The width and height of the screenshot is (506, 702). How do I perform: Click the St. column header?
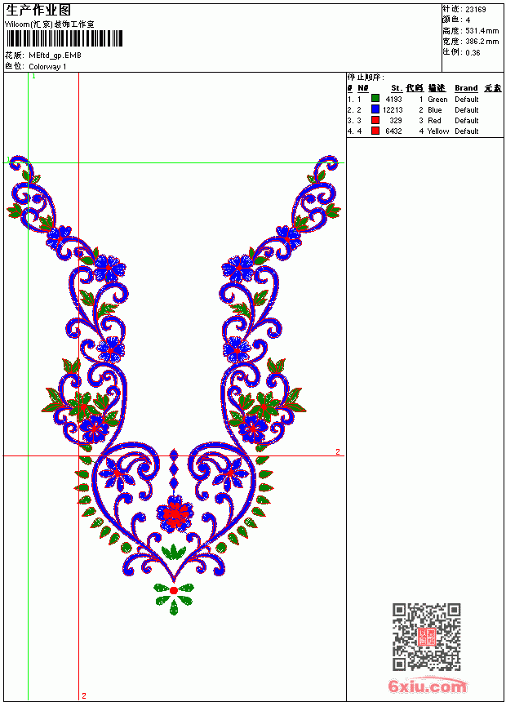click(x=397, y=88)
